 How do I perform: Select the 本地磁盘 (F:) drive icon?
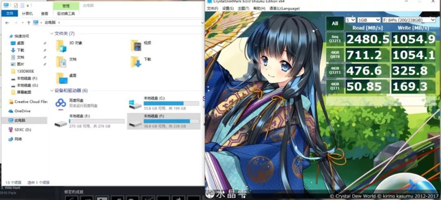click(x=135, y=123)
